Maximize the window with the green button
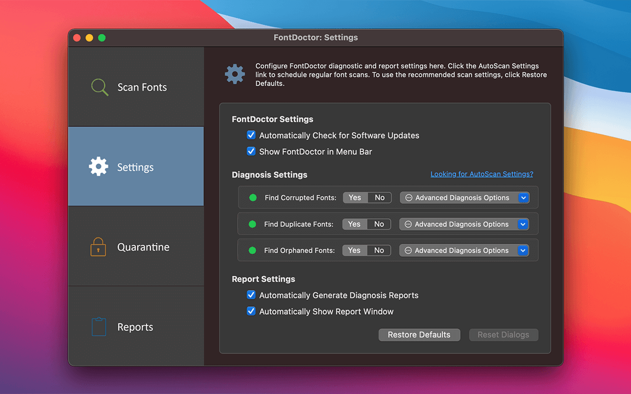The image size is (631, 394). pos(102,38)
